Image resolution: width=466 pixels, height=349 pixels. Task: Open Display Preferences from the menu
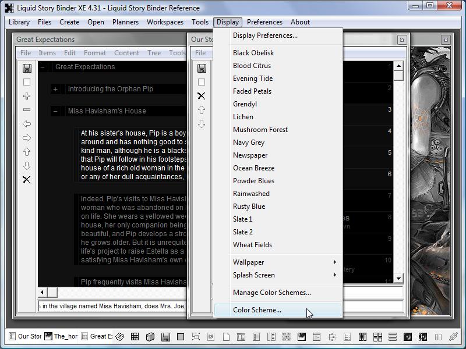click(x=265, y=35)
